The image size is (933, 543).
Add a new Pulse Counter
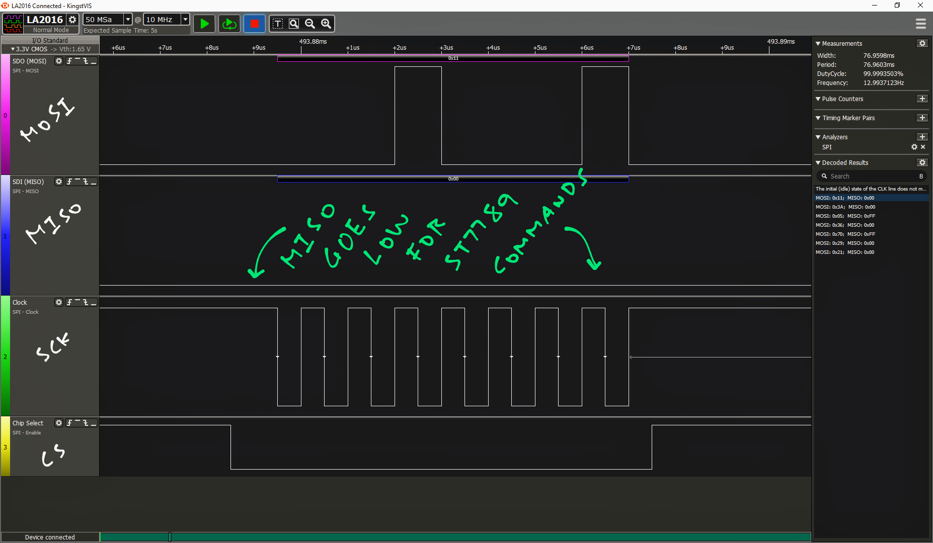point(922,99)
